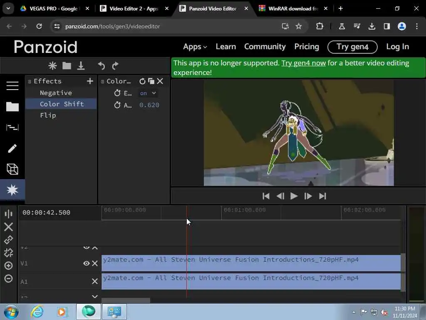Follow the 'Try gen4 now' link in banner

click(x=303, y=63)
